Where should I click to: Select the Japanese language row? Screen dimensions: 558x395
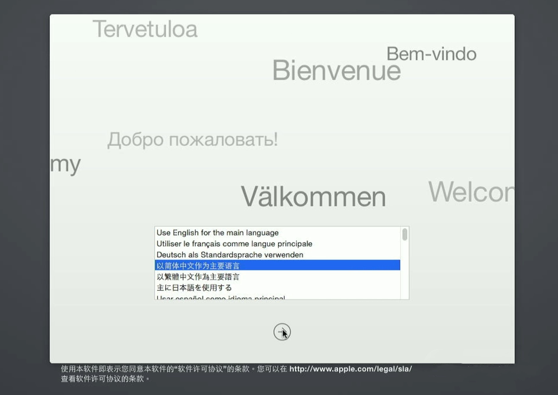[194, 288]
